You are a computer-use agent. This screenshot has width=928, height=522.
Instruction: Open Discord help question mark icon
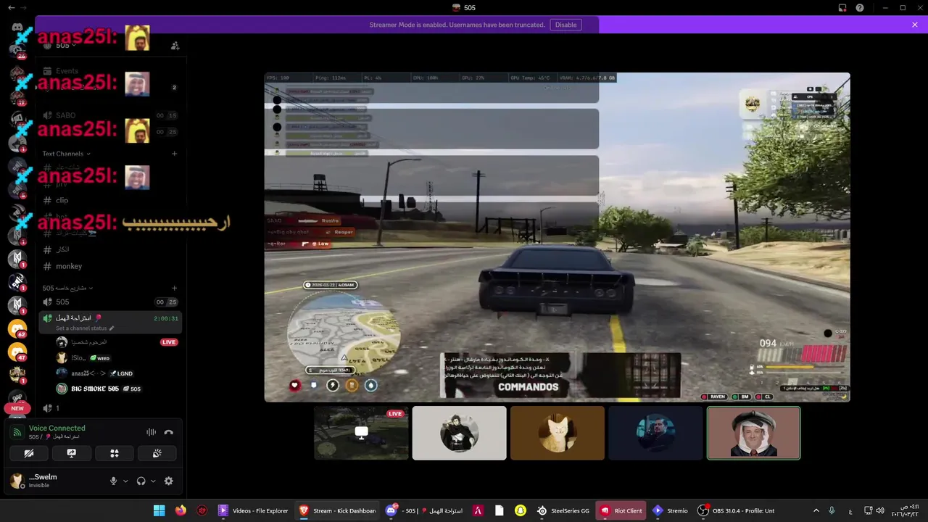click(860, 7)
